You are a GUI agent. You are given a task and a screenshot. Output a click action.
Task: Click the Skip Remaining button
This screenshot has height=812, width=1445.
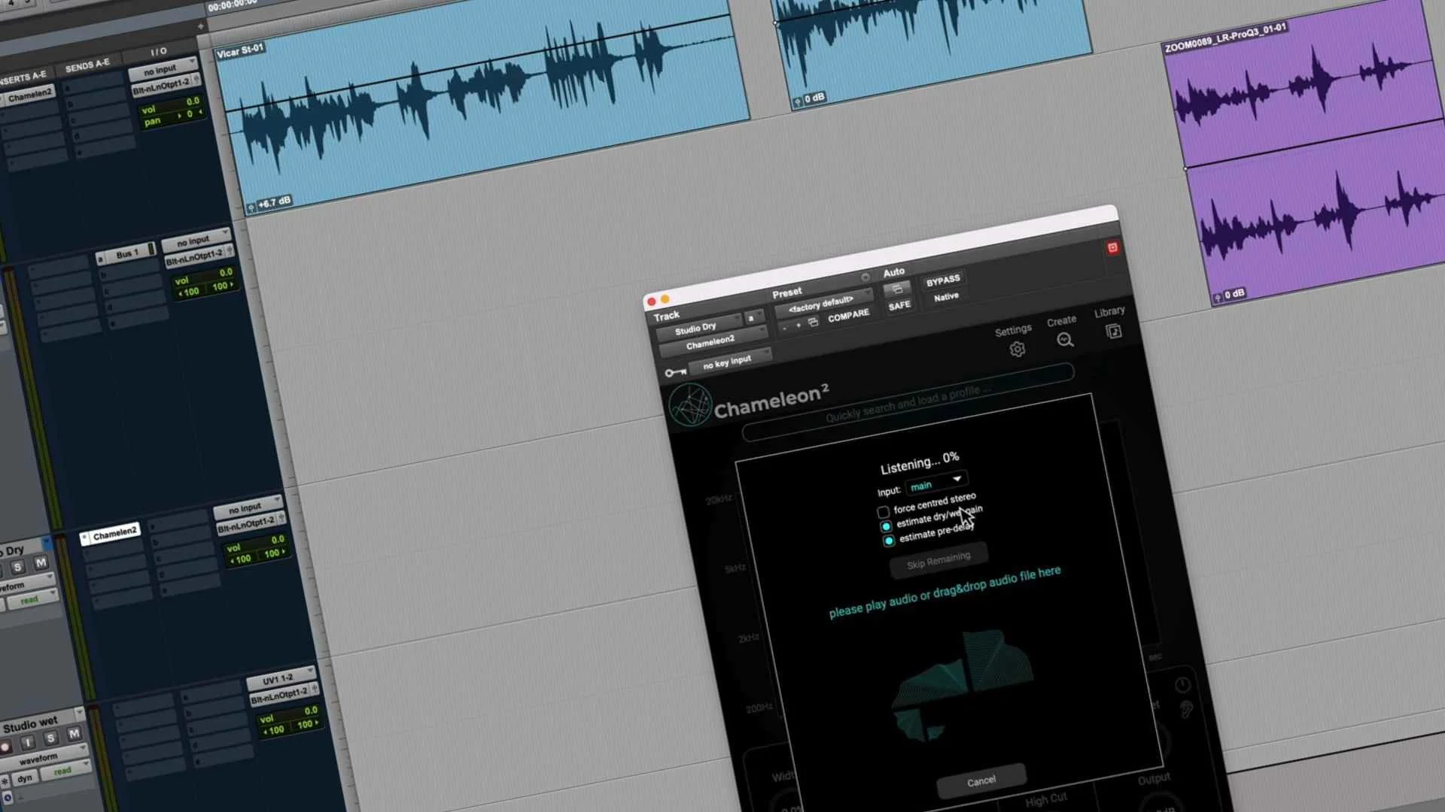(x=938, y=561)
